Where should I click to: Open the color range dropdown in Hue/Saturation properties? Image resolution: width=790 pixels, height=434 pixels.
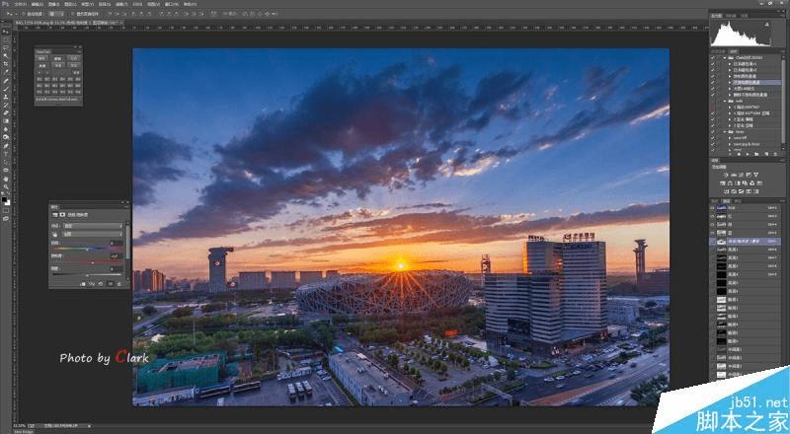click(x=93, y=234)
